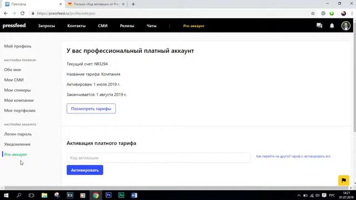Image resolution: width=356 pixels, height=200 pixels.
Task: Switch to Chrome on the taskbar
Action: tap(96, 195)
